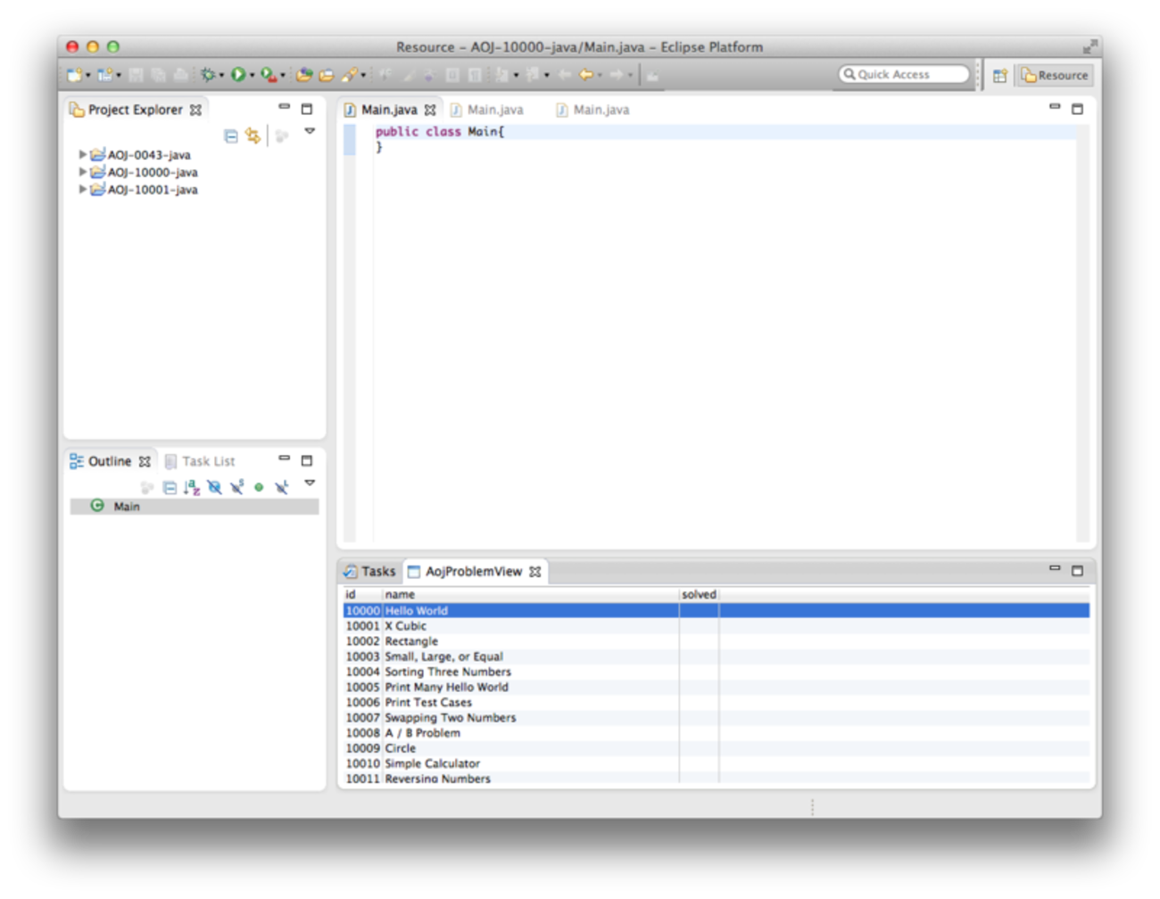Click the External Tools run icon

coord(268,75)
